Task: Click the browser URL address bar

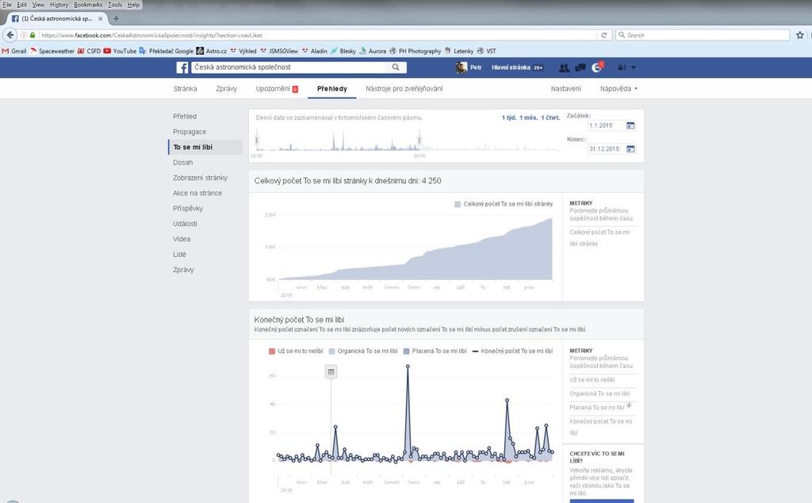Action: coord(317,35)
